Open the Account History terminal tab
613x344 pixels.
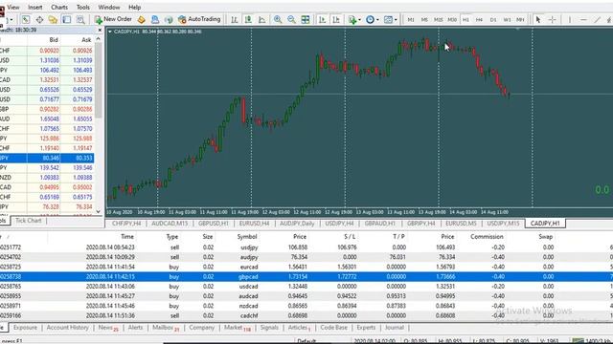(x=68, y=328)
